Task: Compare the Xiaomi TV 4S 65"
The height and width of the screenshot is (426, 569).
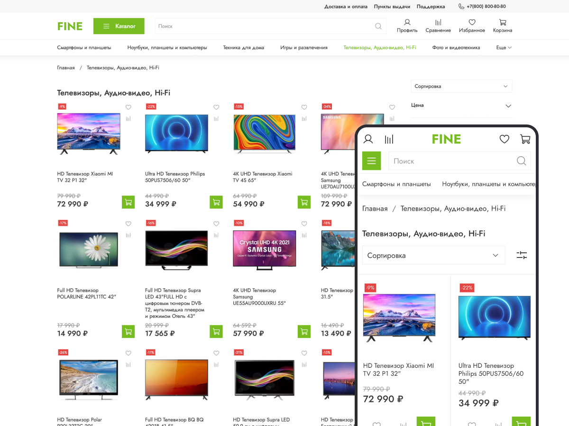Action: [x=304, y=119]
